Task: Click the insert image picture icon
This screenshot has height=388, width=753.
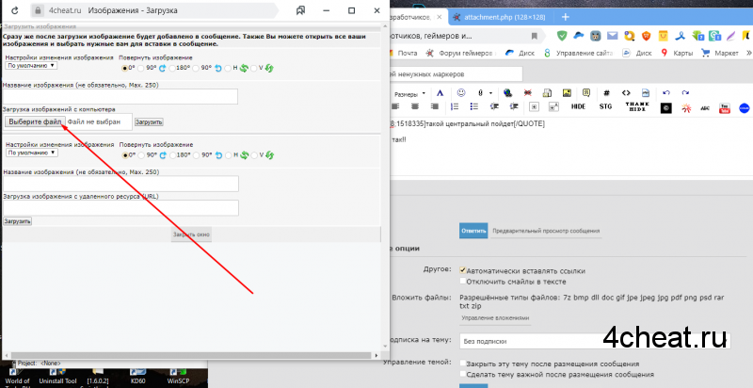Action: coord(567,92)
